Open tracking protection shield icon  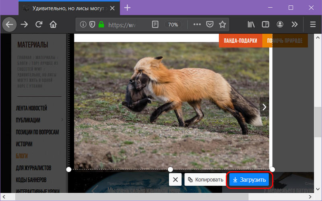92,25
